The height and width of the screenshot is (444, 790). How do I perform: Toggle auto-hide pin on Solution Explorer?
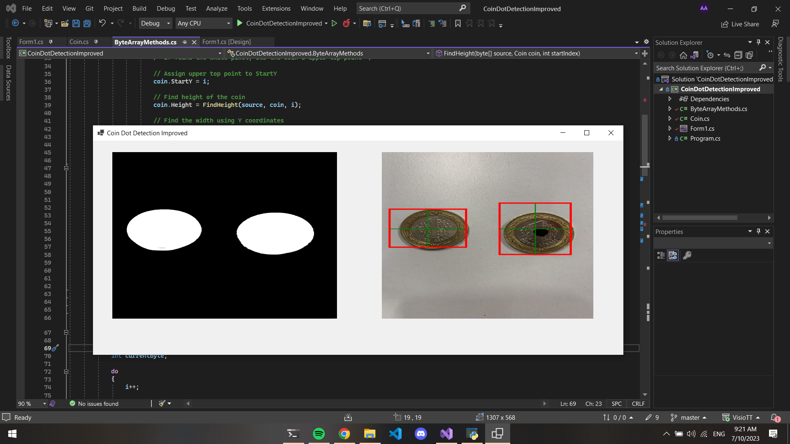point(758,42)
